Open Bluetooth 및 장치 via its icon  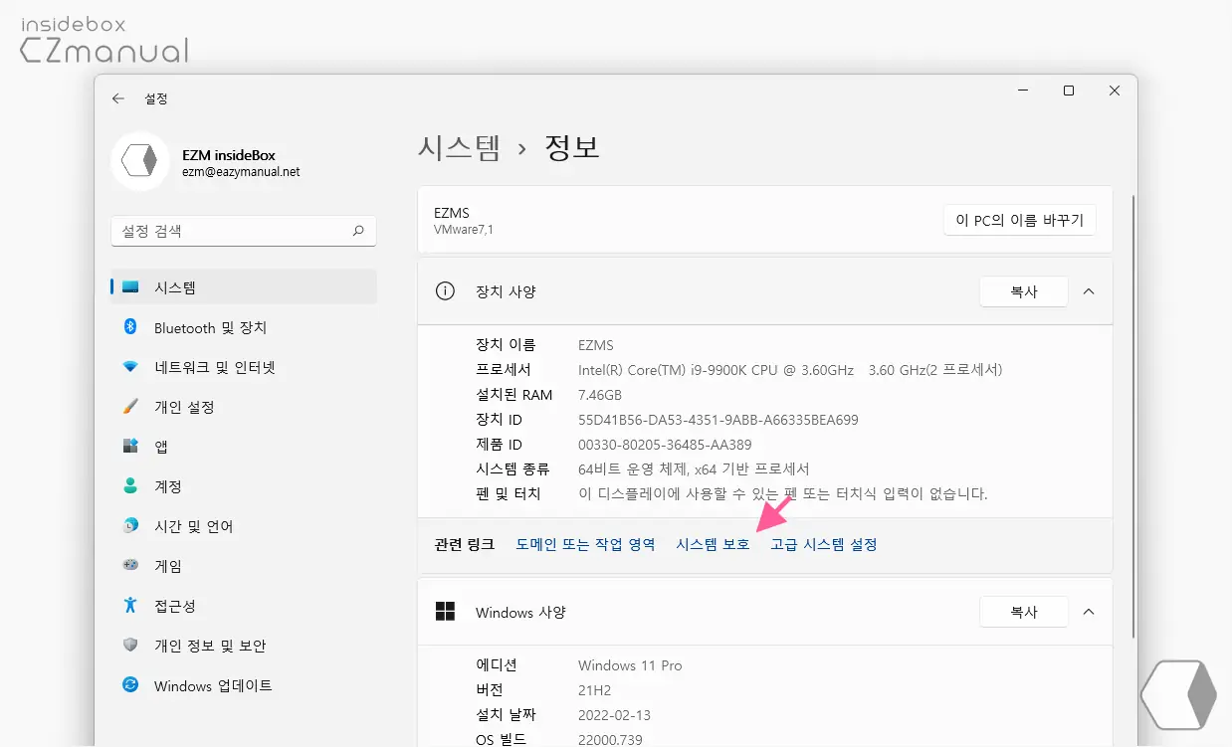130,327
